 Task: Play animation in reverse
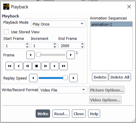19,66
